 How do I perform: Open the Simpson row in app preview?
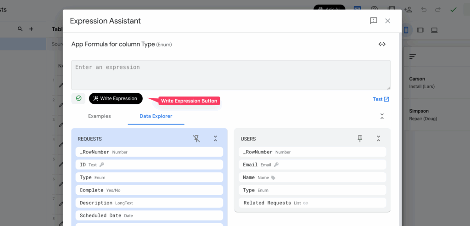tap(436, 115)
